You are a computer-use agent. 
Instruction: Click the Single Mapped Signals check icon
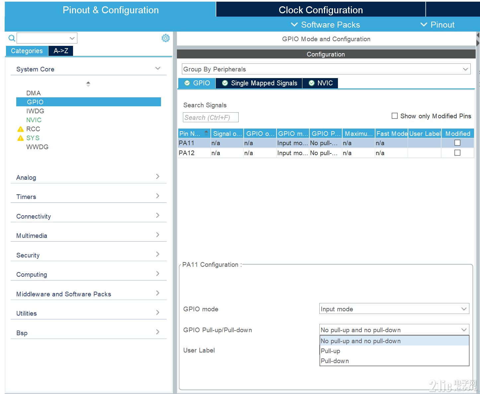(x=225, y=83)
